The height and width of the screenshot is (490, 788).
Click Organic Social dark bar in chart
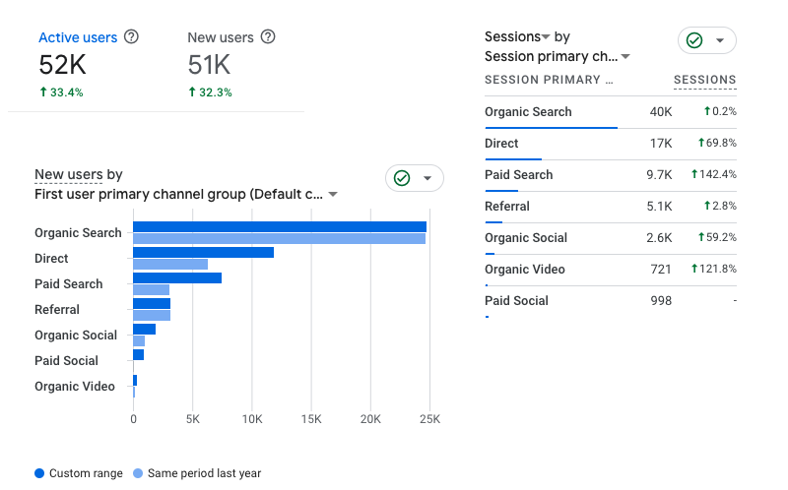coord(144,330)
